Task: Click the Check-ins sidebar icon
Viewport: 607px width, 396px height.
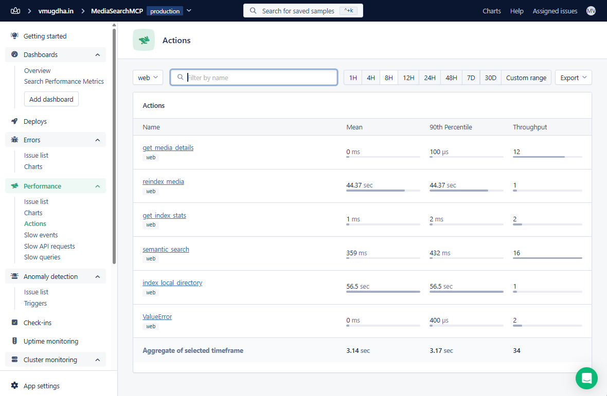Action: (14, 323)
